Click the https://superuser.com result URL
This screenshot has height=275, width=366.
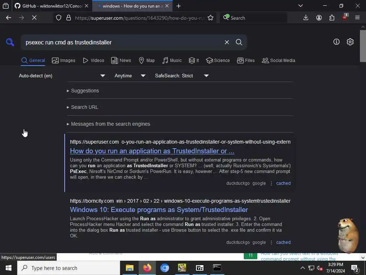tap(180, 142)
